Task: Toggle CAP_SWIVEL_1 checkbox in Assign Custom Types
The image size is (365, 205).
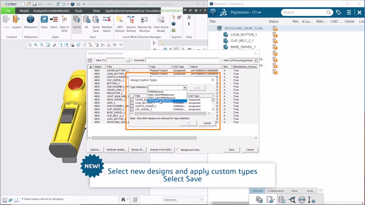Action: (x=132, y=109)
